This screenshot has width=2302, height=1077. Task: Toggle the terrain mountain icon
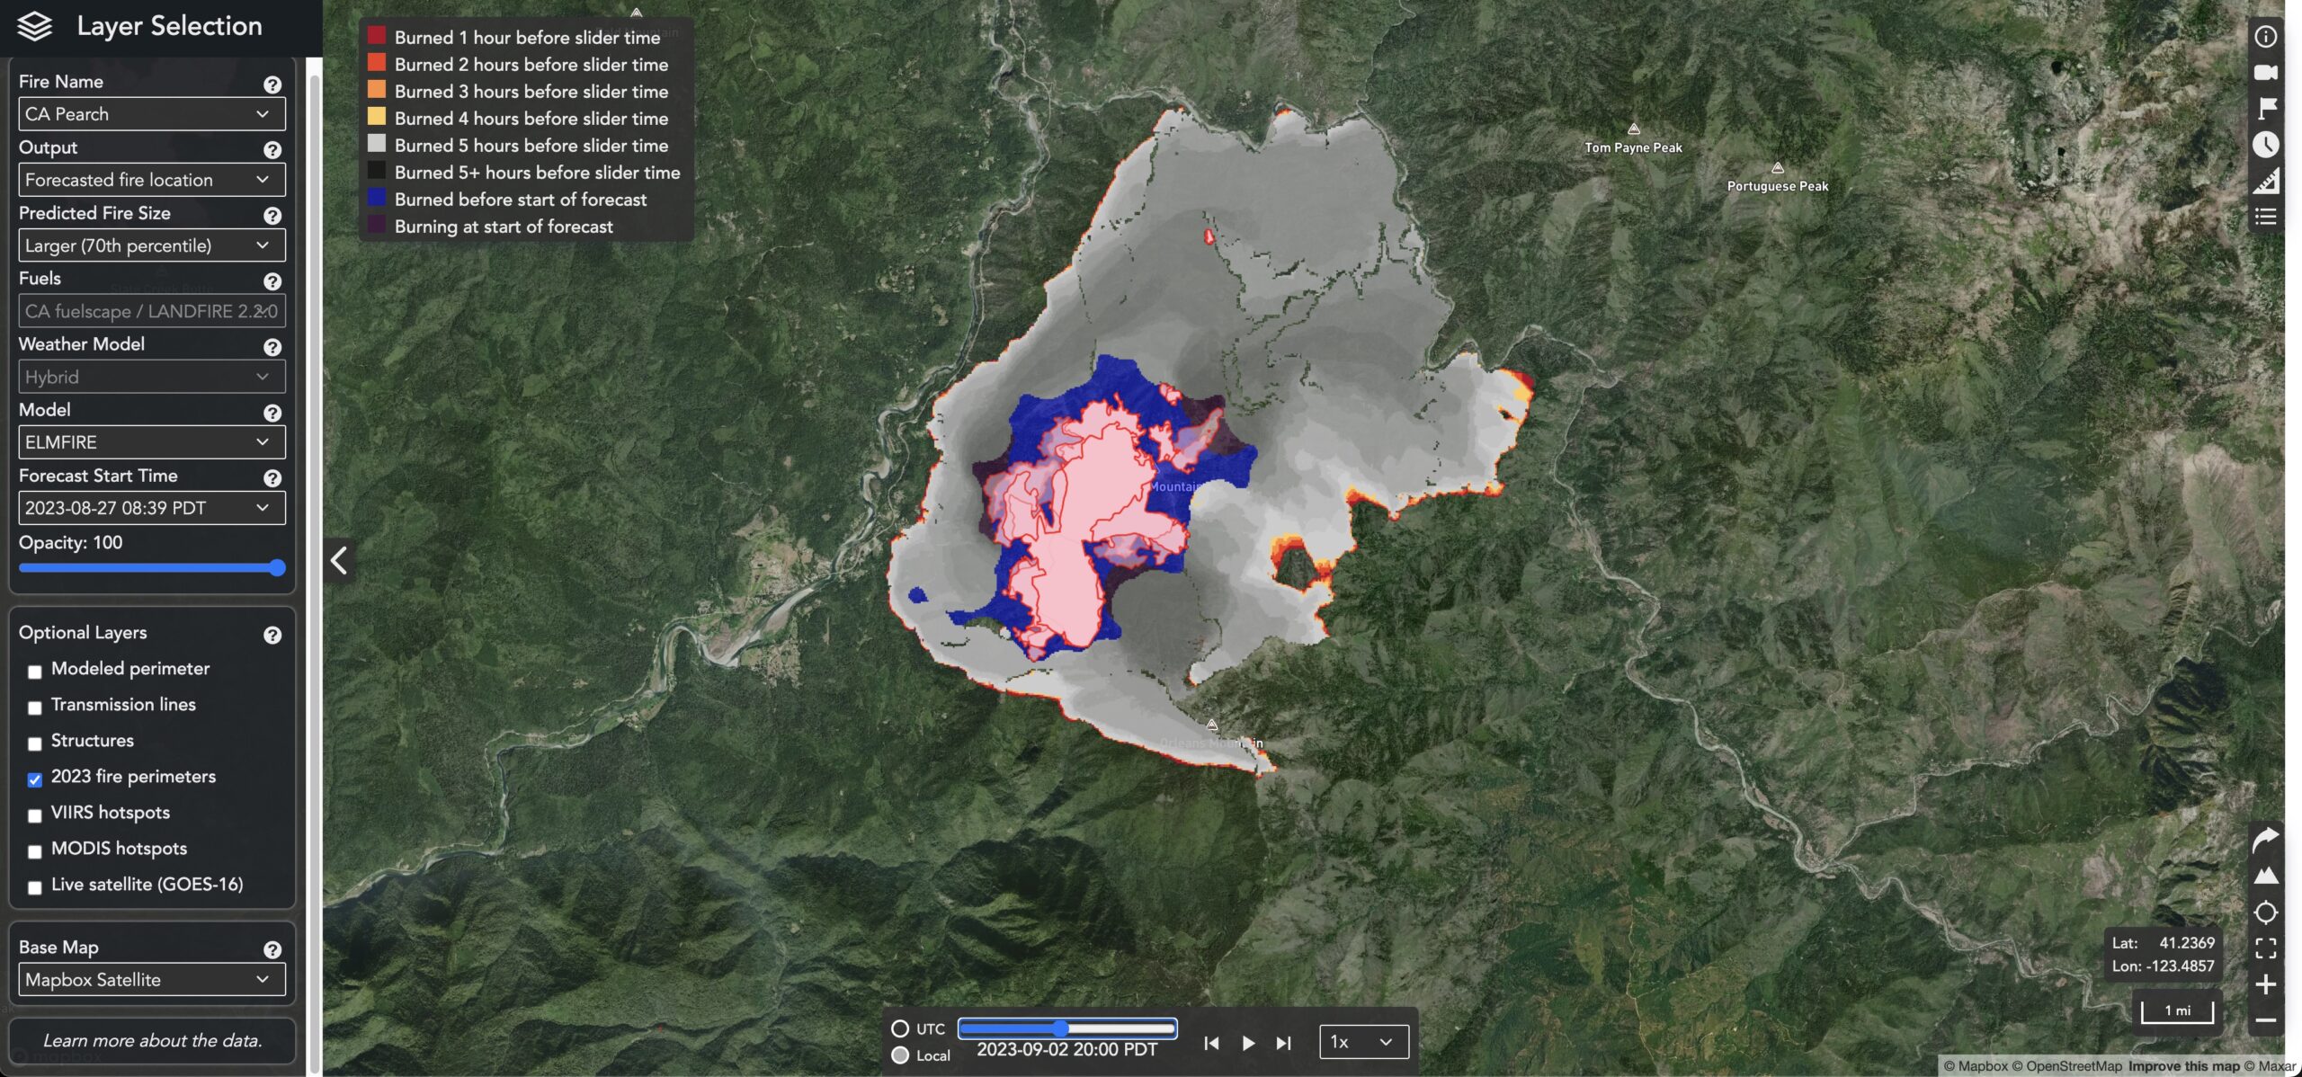(x=2267, y=876)
